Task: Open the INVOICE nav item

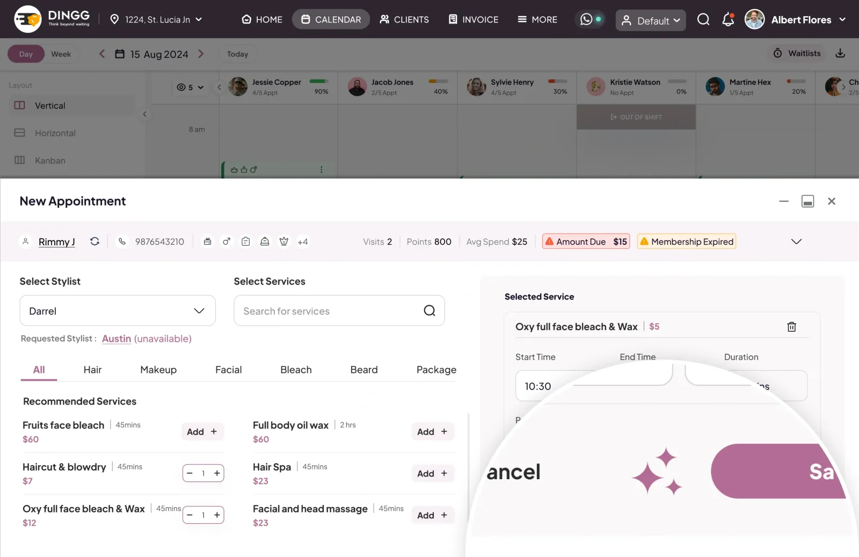Action: point(474,19)
